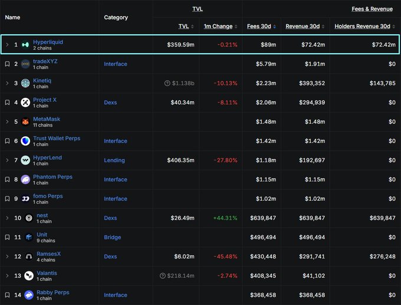Bookmark the Rabby Perps row
The width and height of the screenshot is (401, 305).
(x=8, y=295)
